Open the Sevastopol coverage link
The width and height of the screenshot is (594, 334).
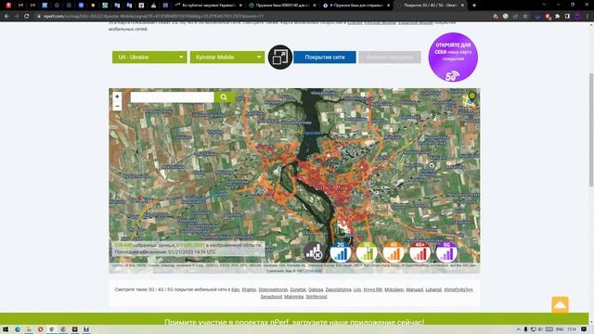[271, 297]
